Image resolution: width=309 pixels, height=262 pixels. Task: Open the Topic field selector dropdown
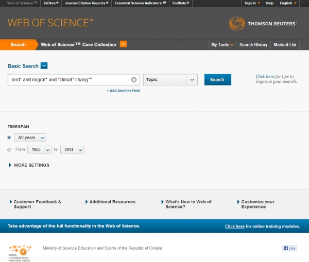click(170, 80)
